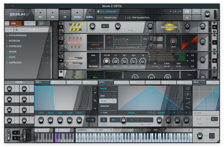The image size is (224, 148).
Task: Click the ENV 1 zoom magnifier icon
Action: (x=95, y=100)
